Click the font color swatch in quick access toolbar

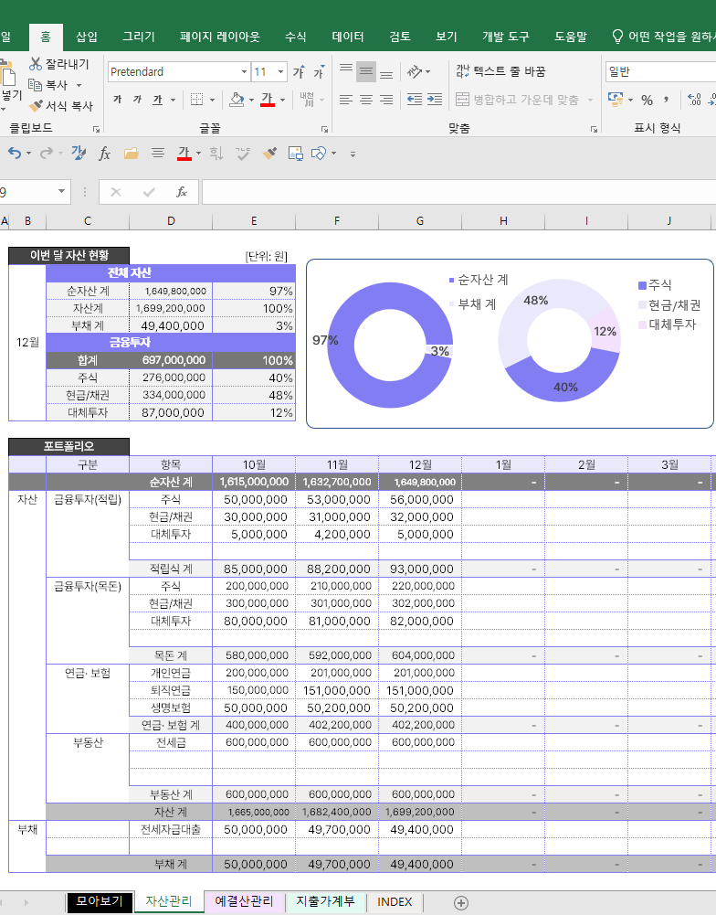(x=184, y=154)
